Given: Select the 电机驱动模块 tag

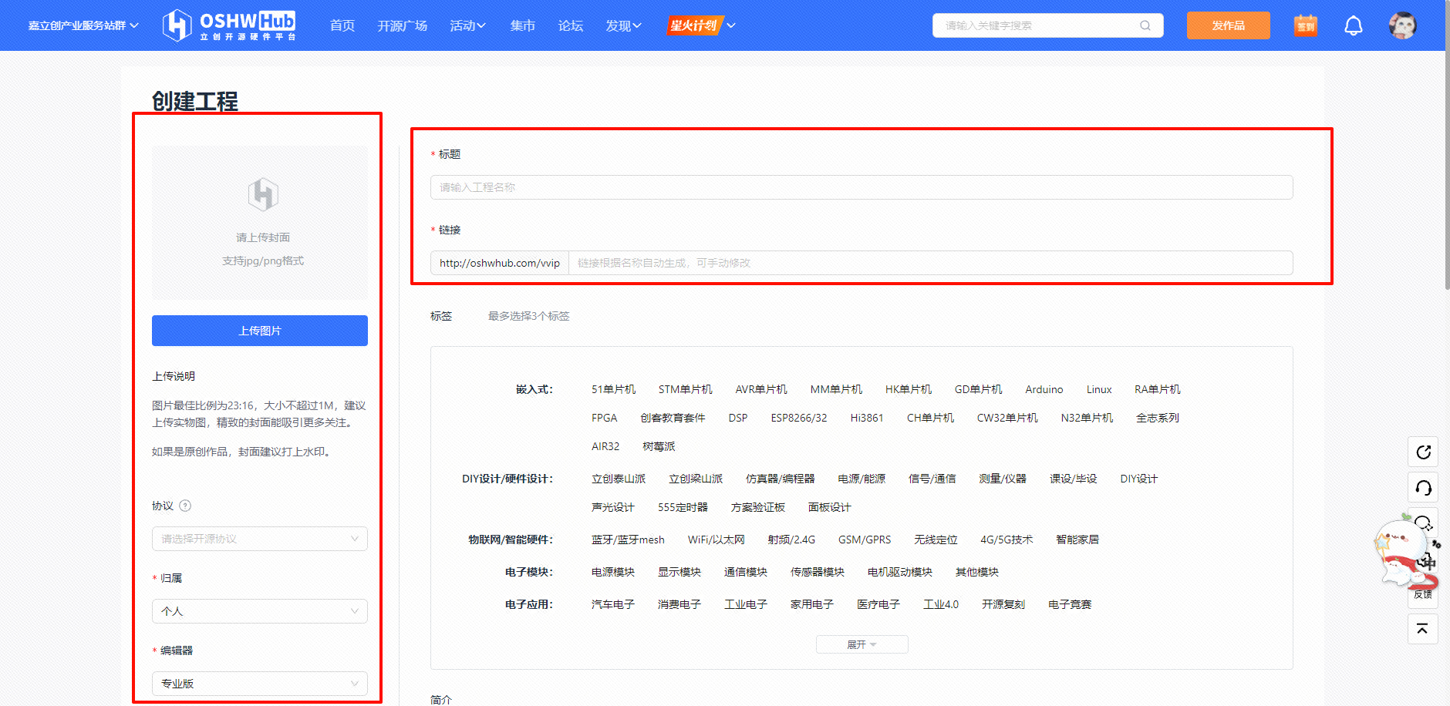Looking at the screenshot, I should tap(900, 572).
